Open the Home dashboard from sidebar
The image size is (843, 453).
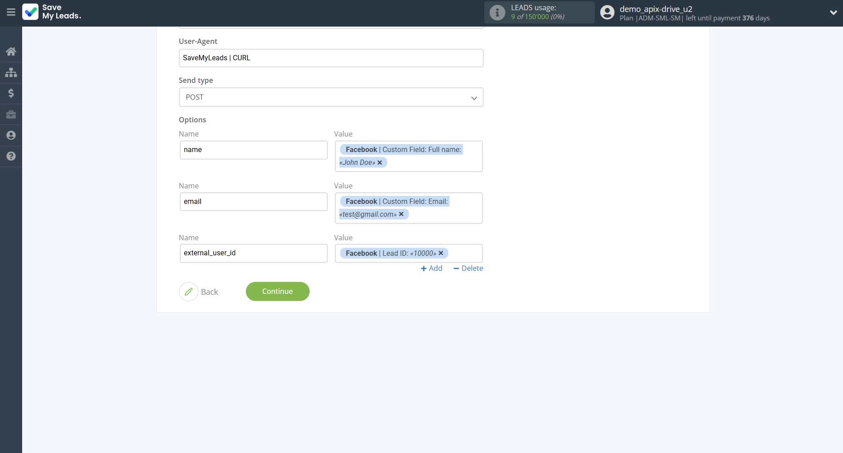click(11, 51)
